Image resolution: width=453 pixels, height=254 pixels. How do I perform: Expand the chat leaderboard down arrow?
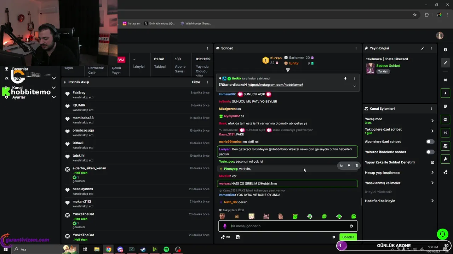(288, 70)
